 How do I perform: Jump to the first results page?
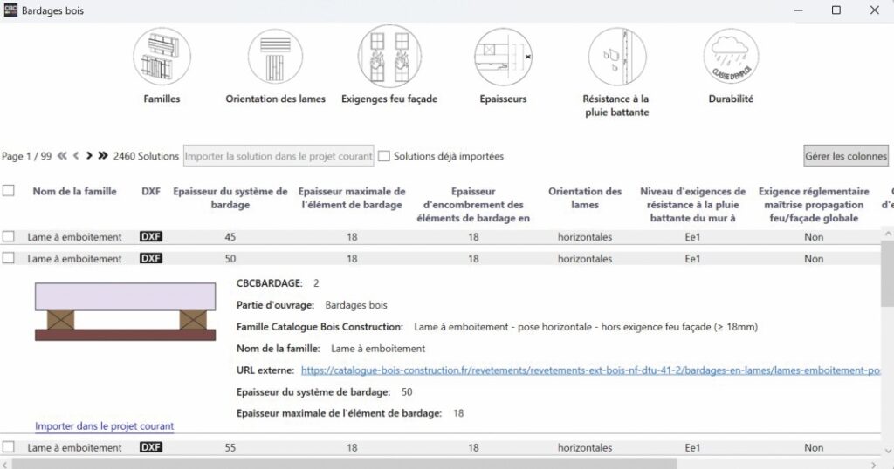[62, 156]
